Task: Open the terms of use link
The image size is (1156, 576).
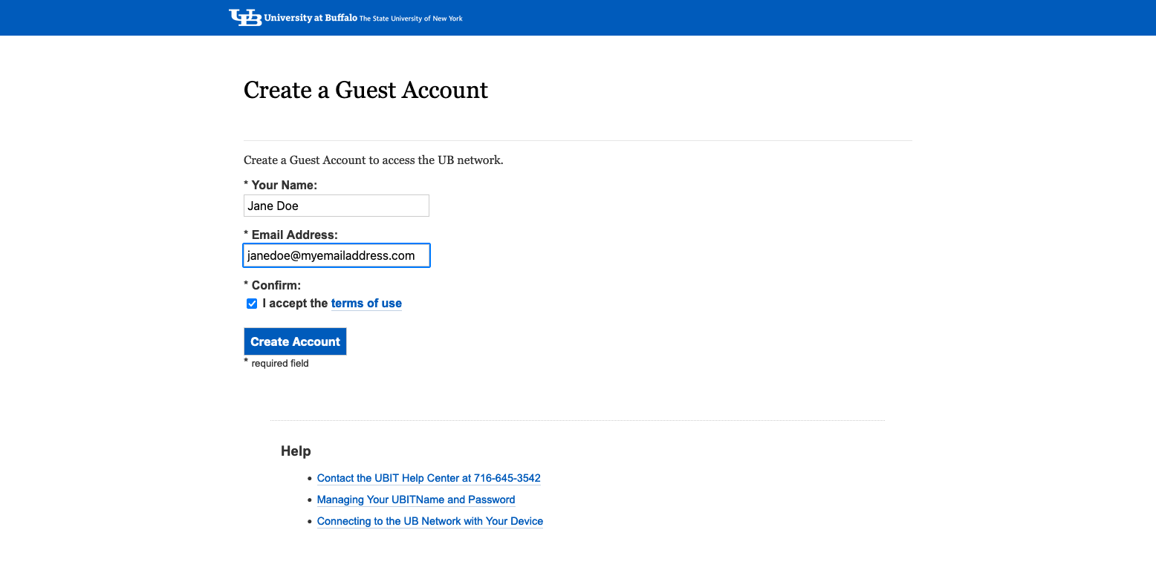Action: [366, 304]
